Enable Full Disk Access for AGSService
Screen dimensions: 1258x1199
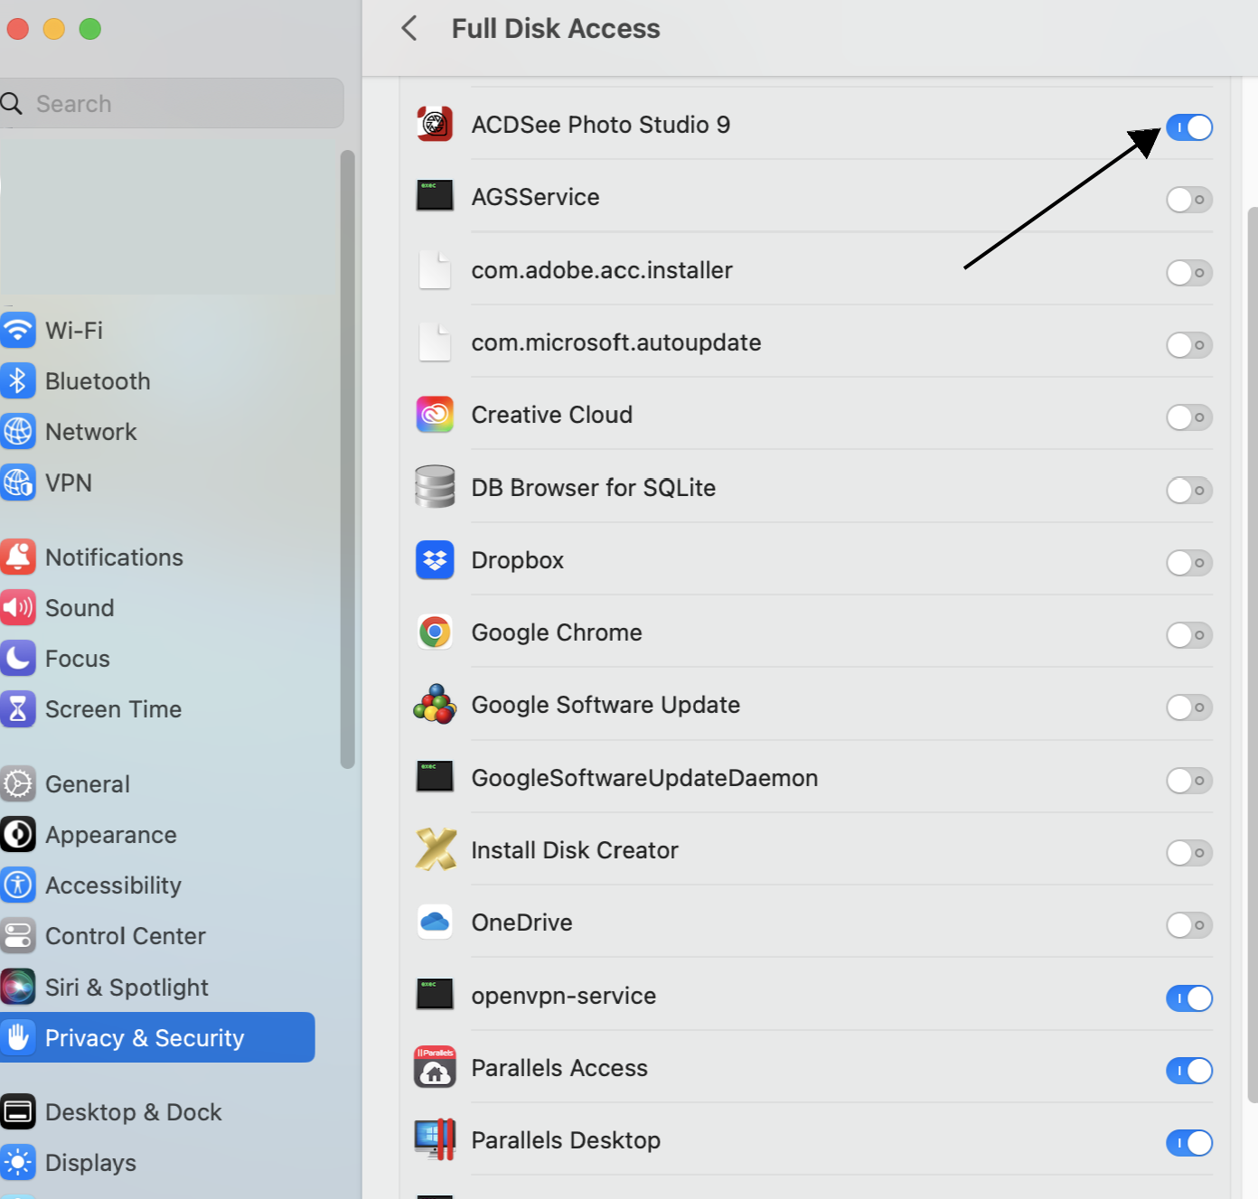1188,200
